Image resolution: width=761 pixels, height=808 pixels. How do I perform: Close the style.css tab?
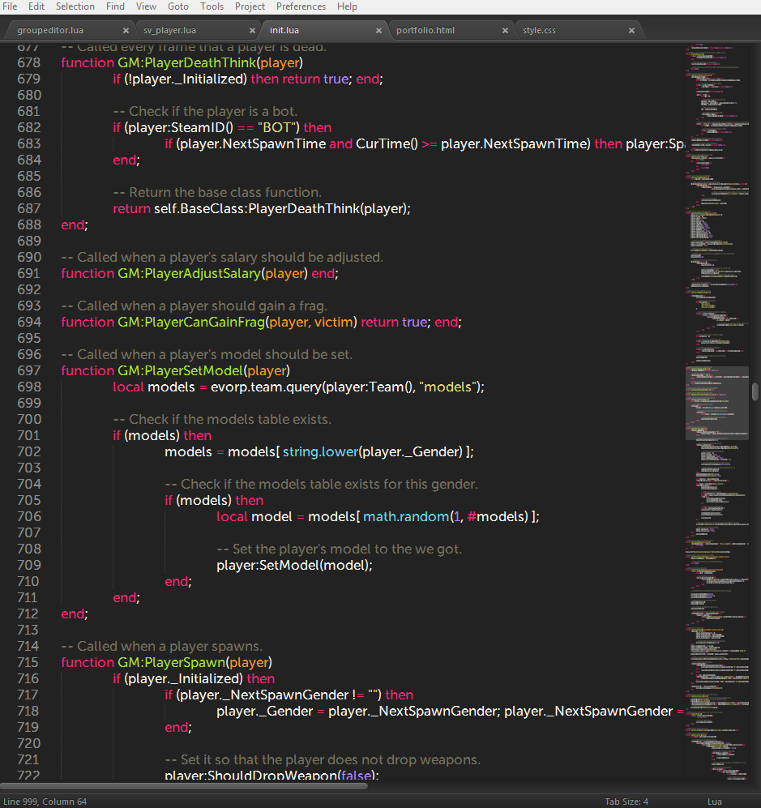pos(631,31)
